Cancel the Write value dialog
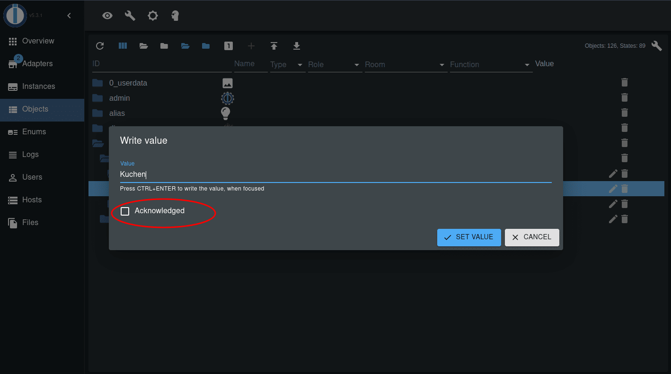This screenshot has width=671, height=374. [x=532, y=237]
